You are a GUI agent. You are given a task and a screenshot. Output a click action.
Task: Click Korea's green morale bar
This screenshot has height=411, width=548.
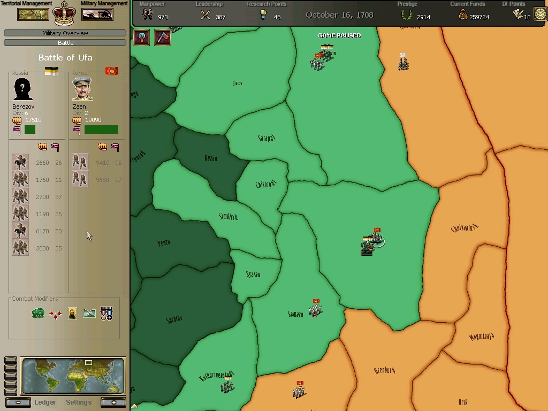[101, 130]
